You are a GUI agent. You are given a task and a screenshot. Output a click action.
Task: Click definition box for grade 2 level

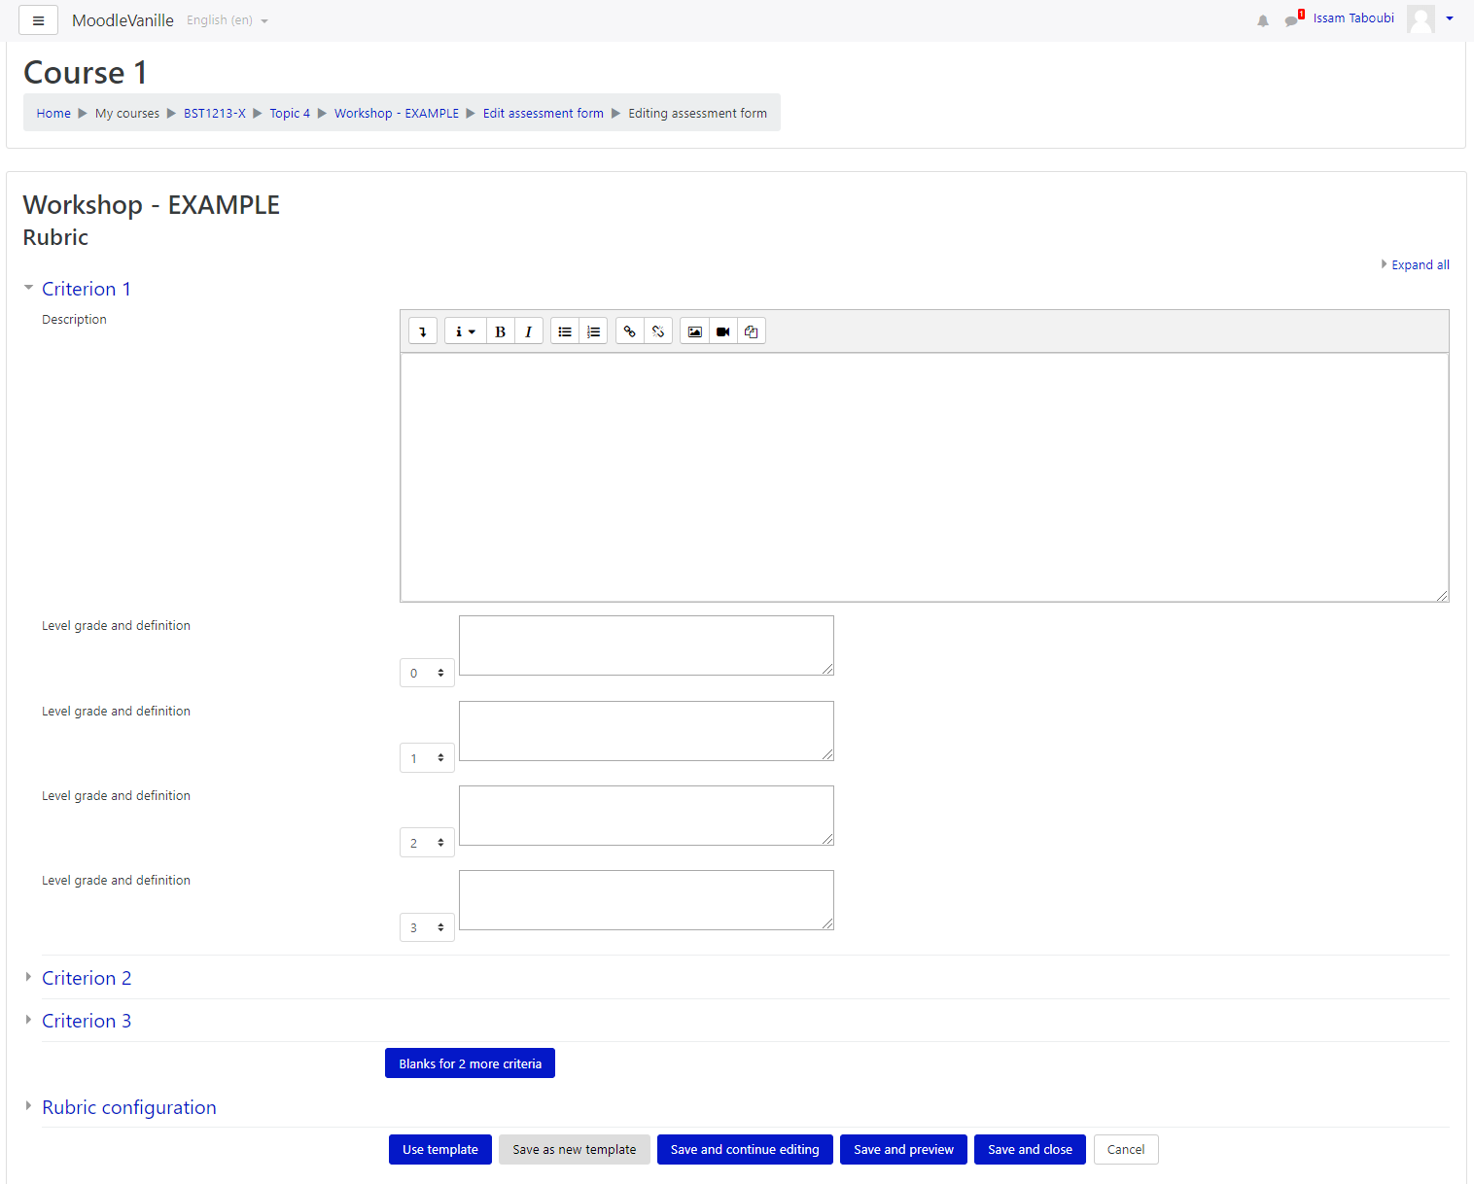pyautogui.click(x=647, y=816)
